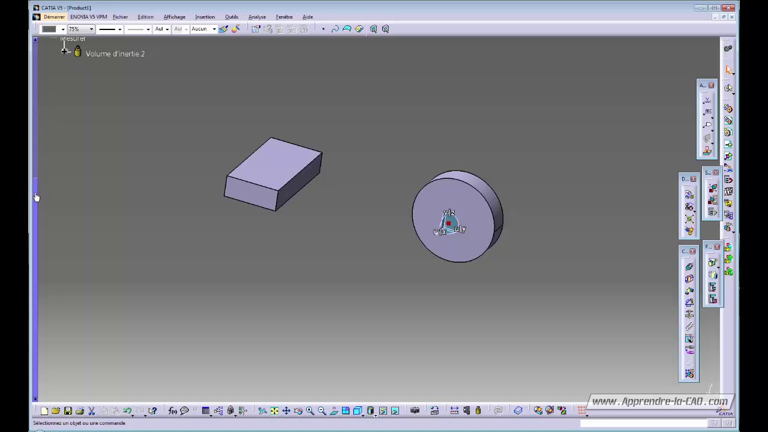Select Volume d'inertie.2 in the tree
This screenshot has height=432, width=768.
coord(115,54)
